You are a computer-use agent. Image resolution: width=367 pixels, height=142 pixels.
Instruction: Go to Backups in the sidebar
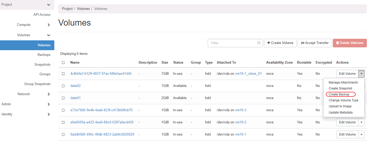[44, 55]
